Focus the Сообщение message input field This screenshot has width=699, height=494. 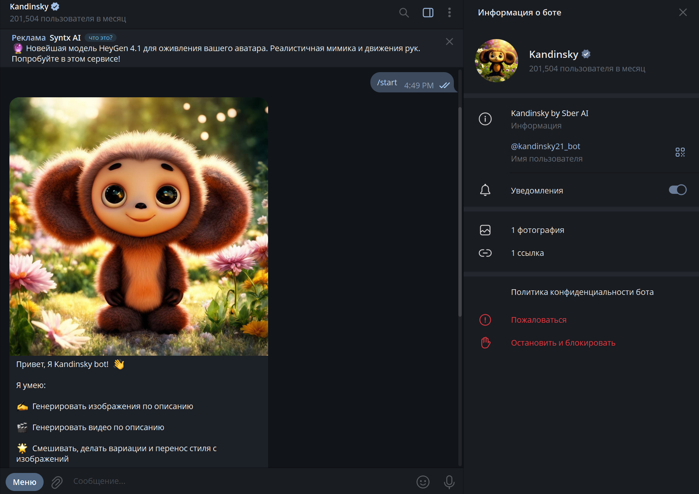tap(241, 481)
